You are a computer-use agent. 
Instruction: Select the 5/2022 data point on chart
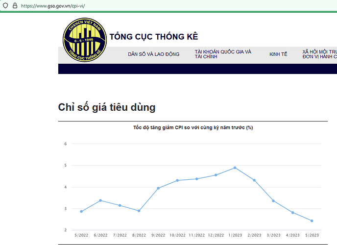(x=81, y=212)
